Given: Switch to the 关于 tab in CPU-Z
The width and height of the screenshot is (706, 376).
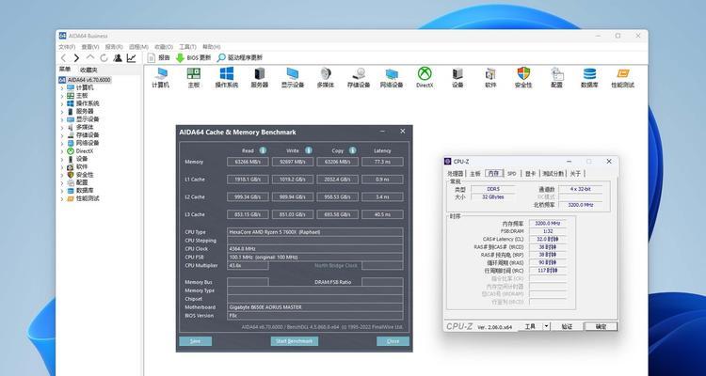Looking at the screenshot, I should point(575,173).
